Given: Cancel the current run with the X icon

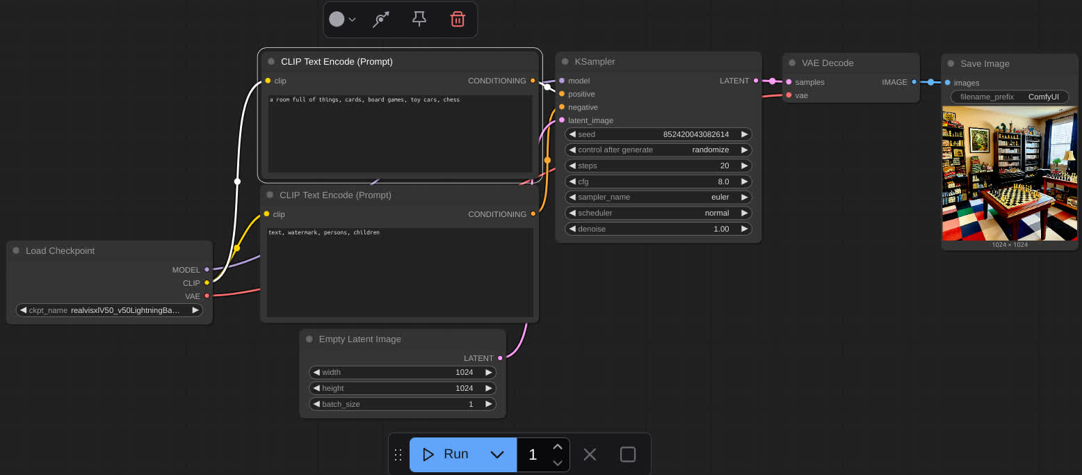Looking at the screenshot, I should pos(590,454).
